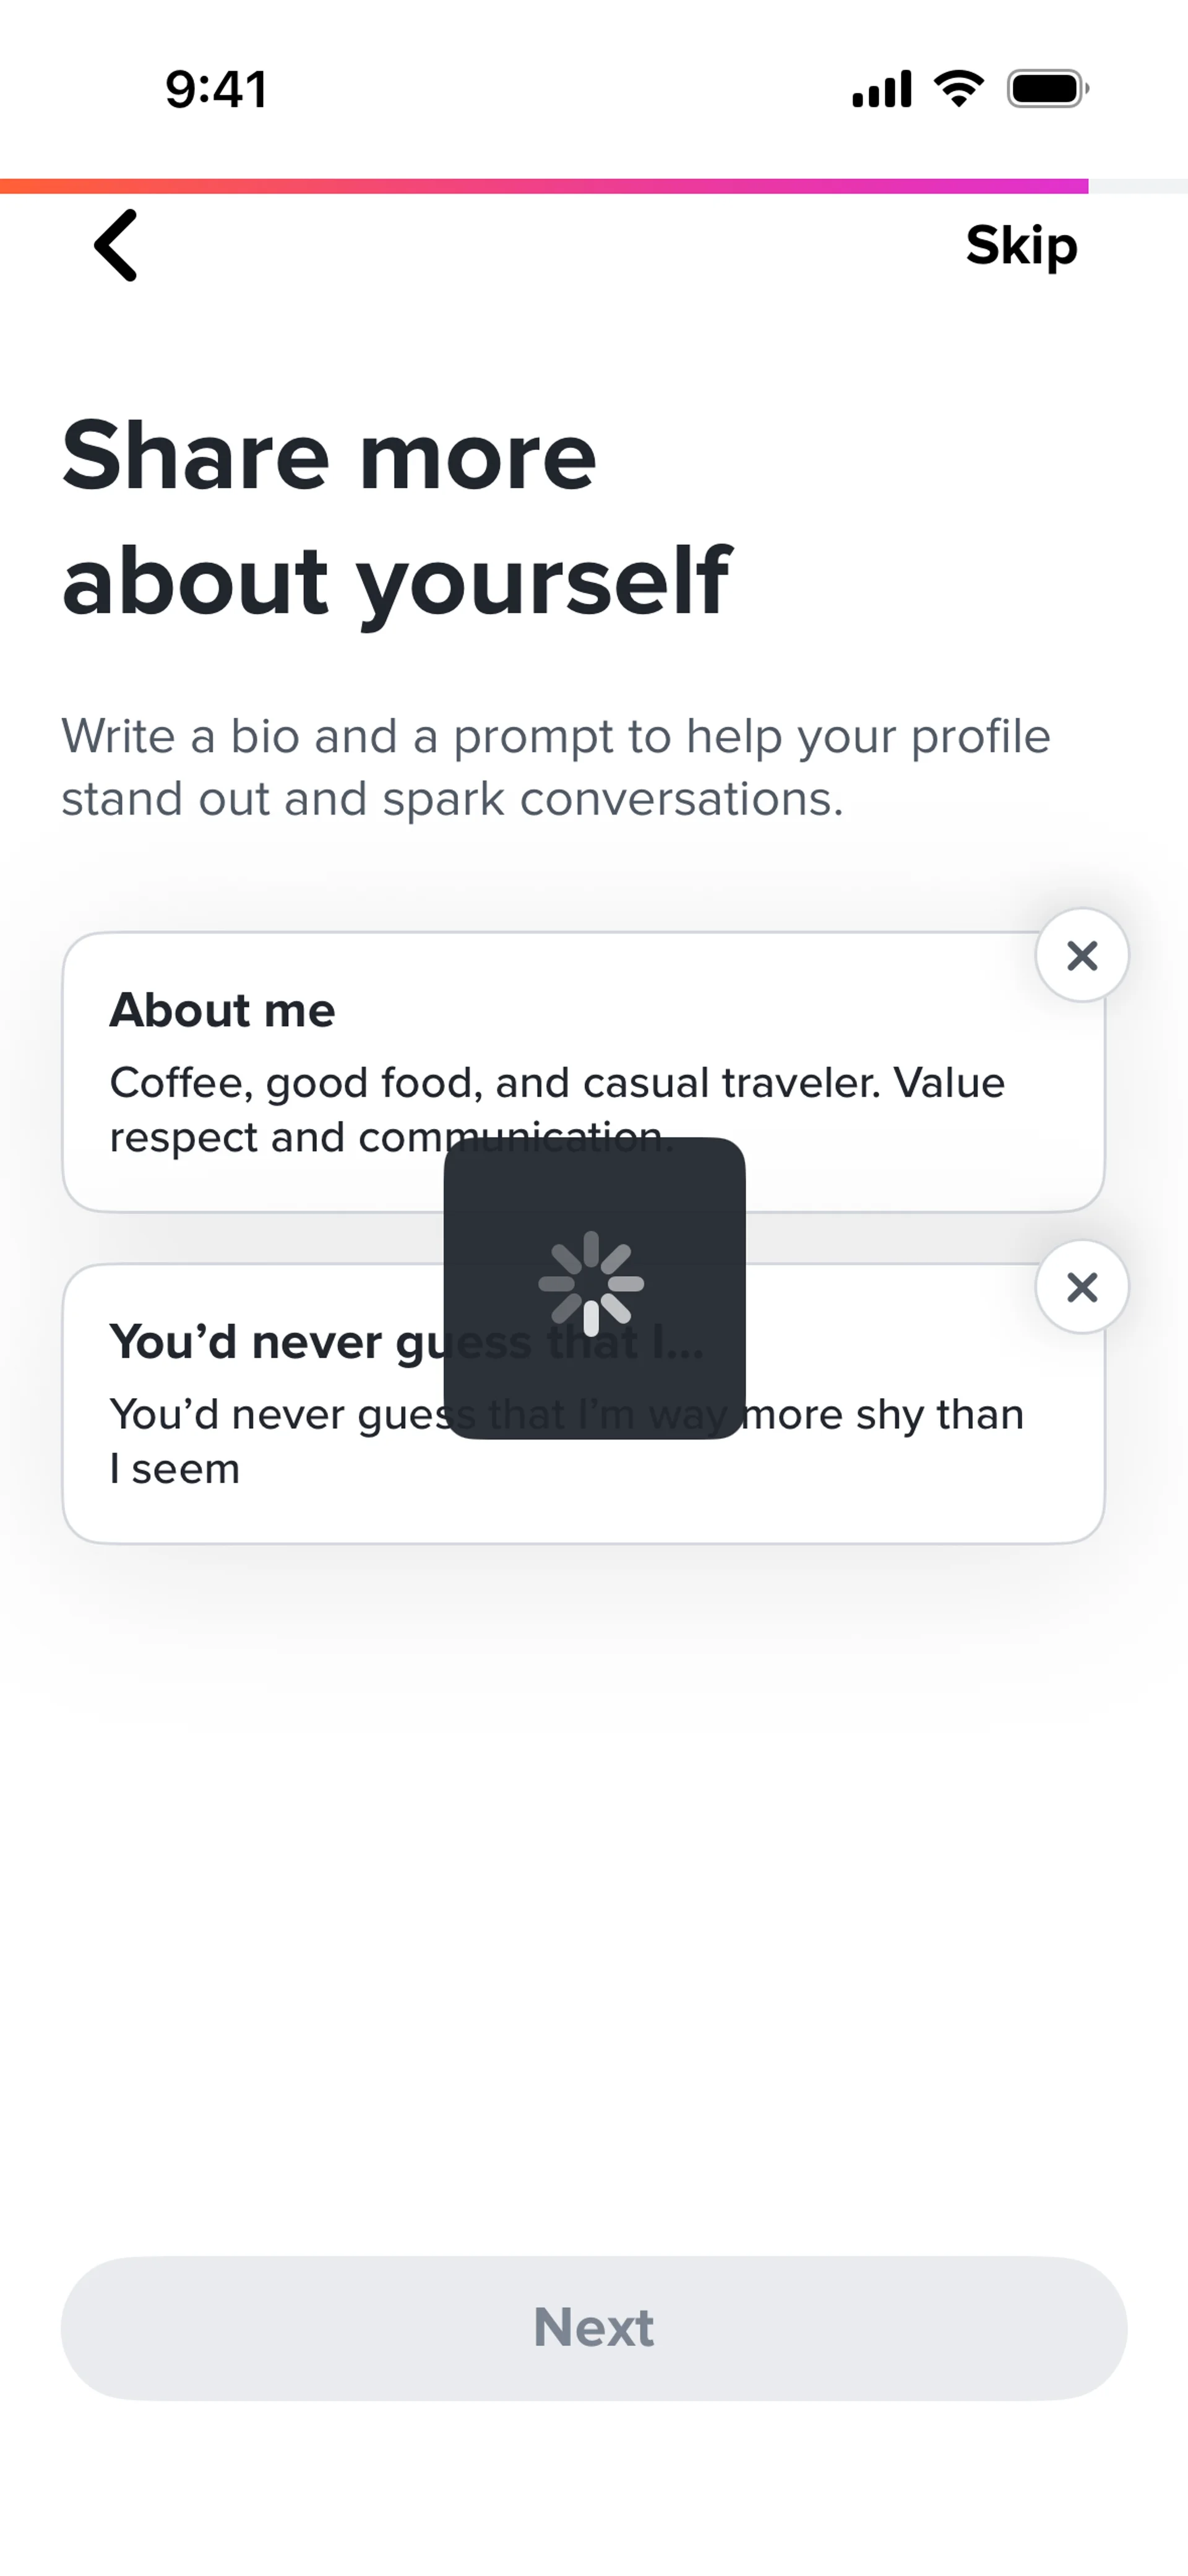This screenshot has width=1188, height=2576.
Task: Tap the "Share more" heading line
Action: pyautogui.click(x=329, y=456)
